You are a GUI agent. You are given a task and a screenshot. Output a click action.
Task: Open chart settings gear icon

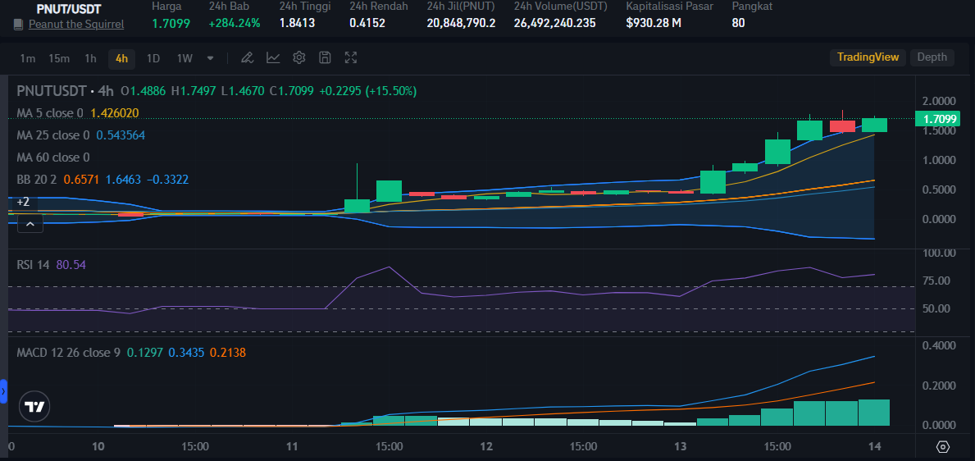pos(299,58)
